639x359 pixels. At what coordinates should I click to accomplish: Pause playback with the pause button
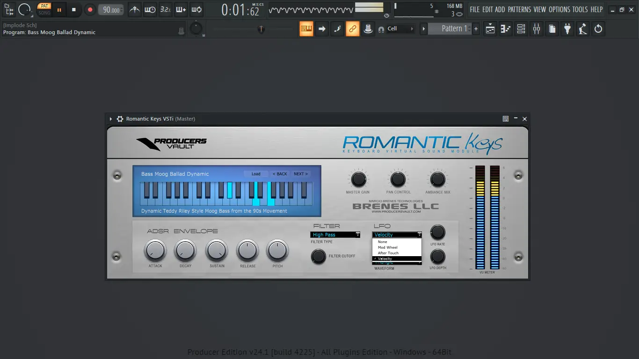click(x=59, y=9)
